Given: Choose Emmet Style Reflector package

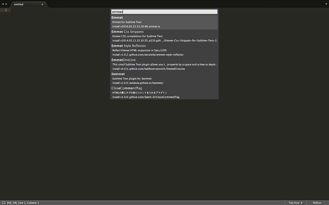Looking at the screenshot, I should [164, 50].
